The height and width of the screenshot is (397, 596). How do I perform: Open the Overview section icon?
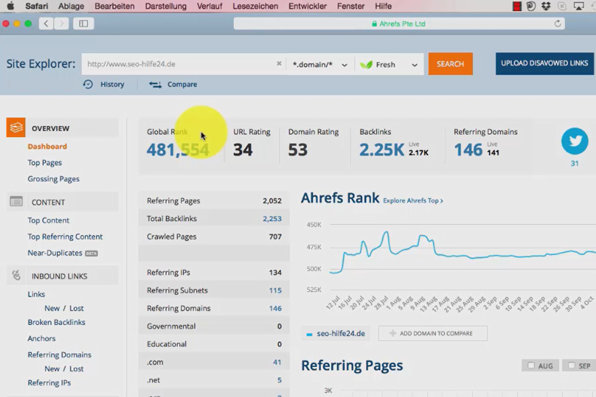16,128
